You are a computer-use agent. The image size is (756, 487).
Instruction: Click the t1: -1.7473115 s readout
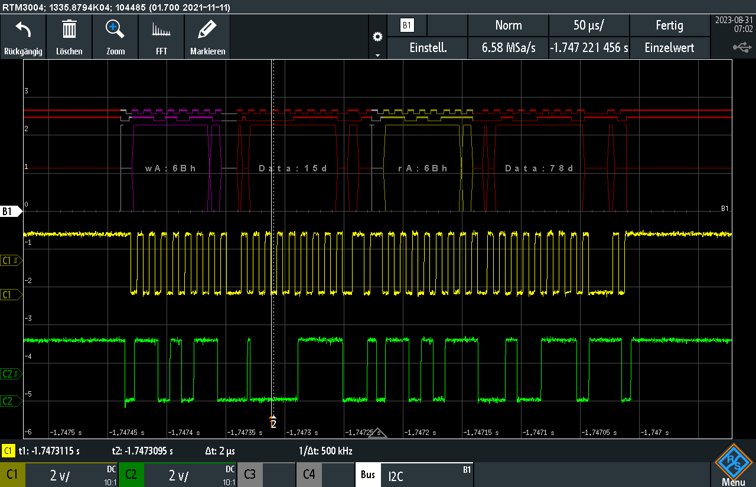click(x=49, y=451)
